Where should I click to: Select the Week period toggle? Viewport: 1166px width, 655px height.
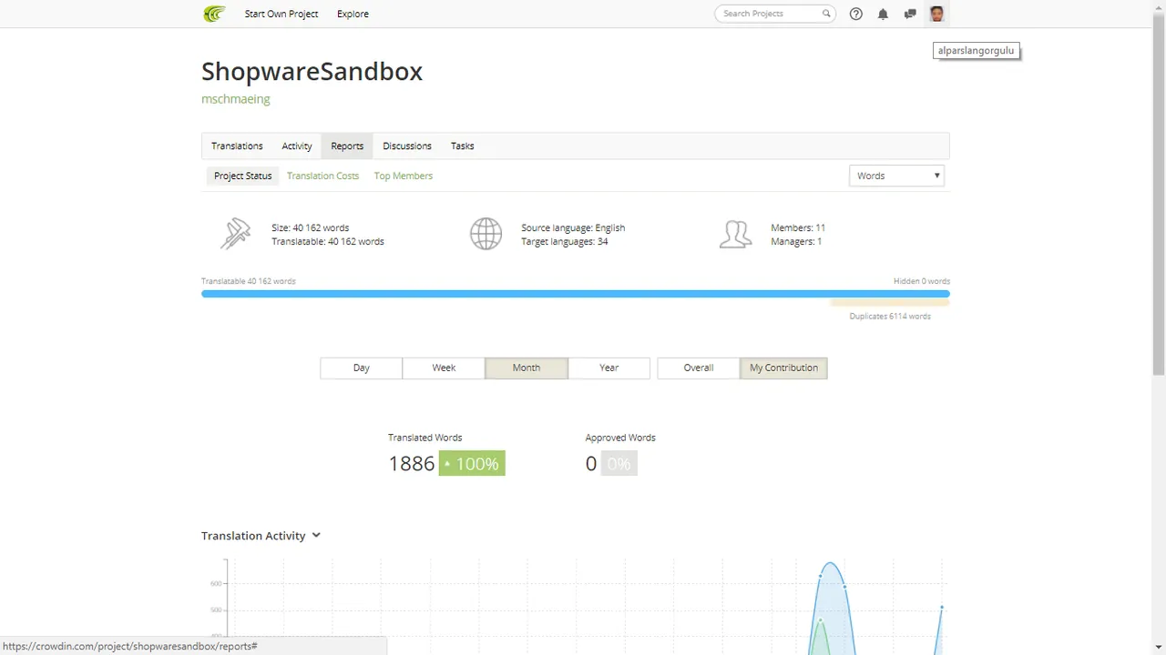pyautogui.click(x=444, y=368)
